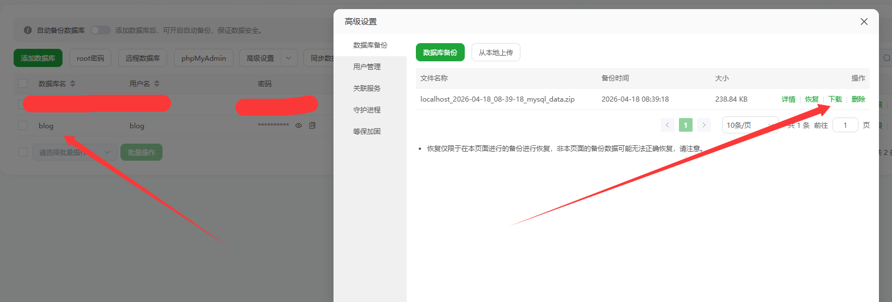Switch to the 用户管理 tab
The width and height of the screenshot is (892, 302).
[x=367, y=67]
